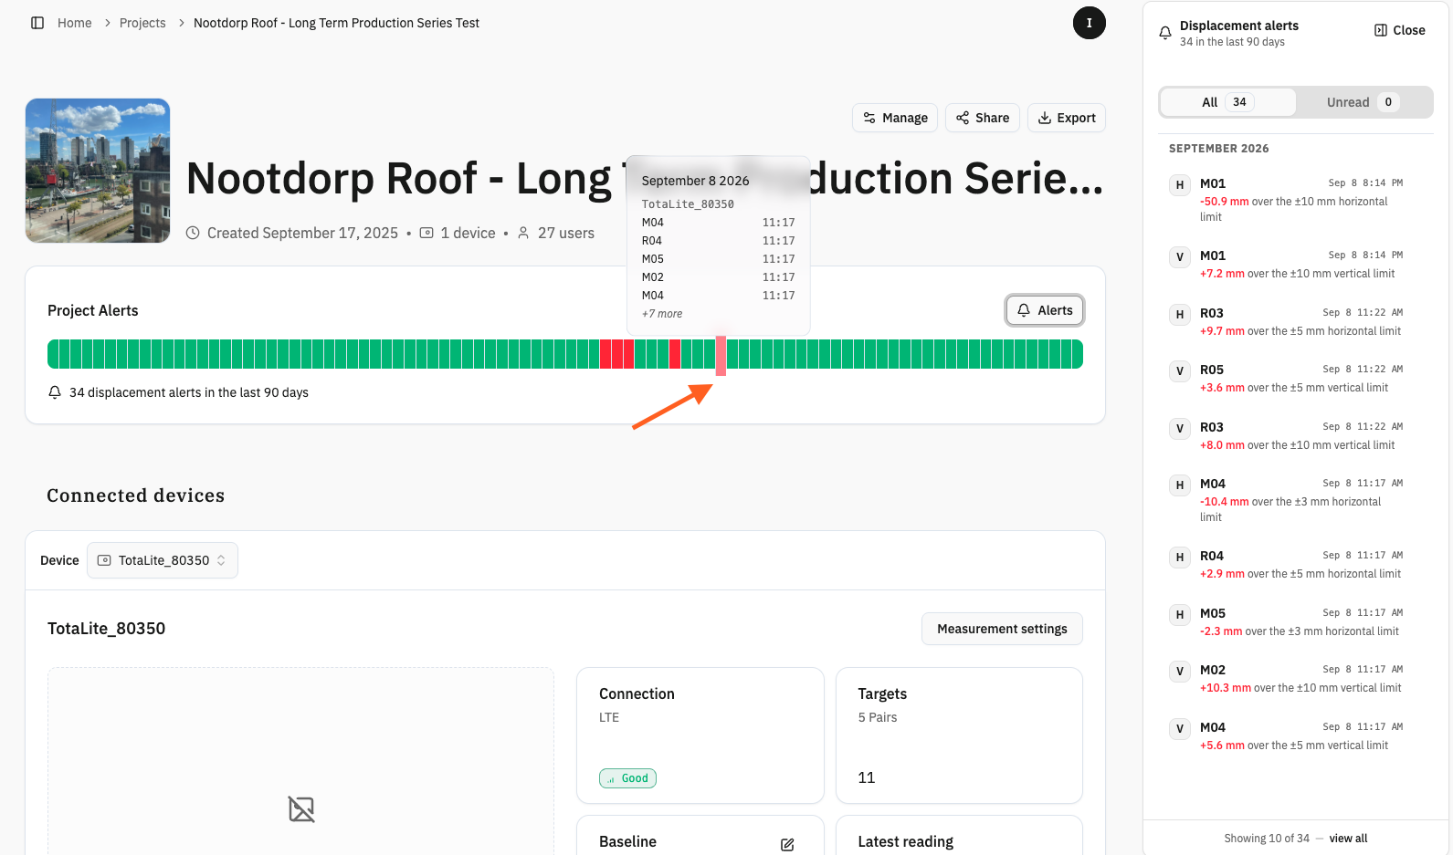Image resolution: width=1453 pixels, height=855 pixels.
Task: Open the M05 -2.3 mm horizontal alert
Action: coord(1288,622)
